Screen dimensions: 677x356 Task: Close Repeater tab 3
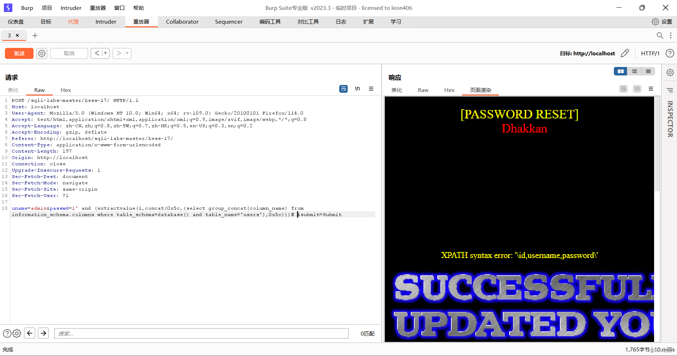point(17,35)
